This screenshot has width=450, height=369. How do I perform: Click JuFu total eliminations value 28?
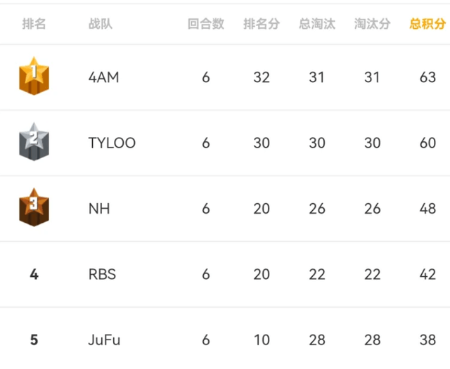317,340
